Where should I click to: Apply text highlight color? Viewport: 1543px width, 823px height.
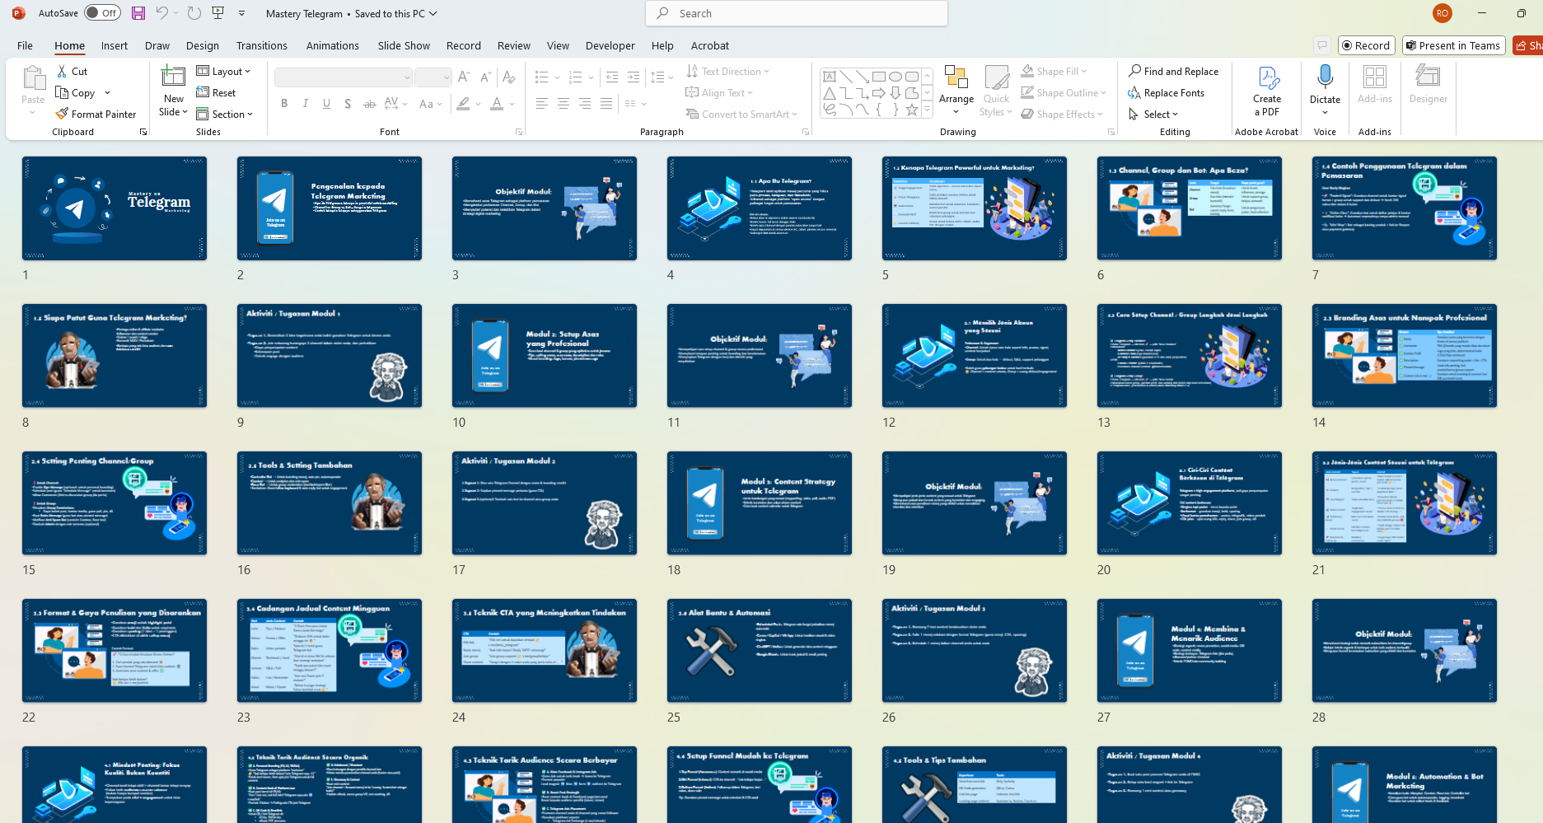coord(464,104)
